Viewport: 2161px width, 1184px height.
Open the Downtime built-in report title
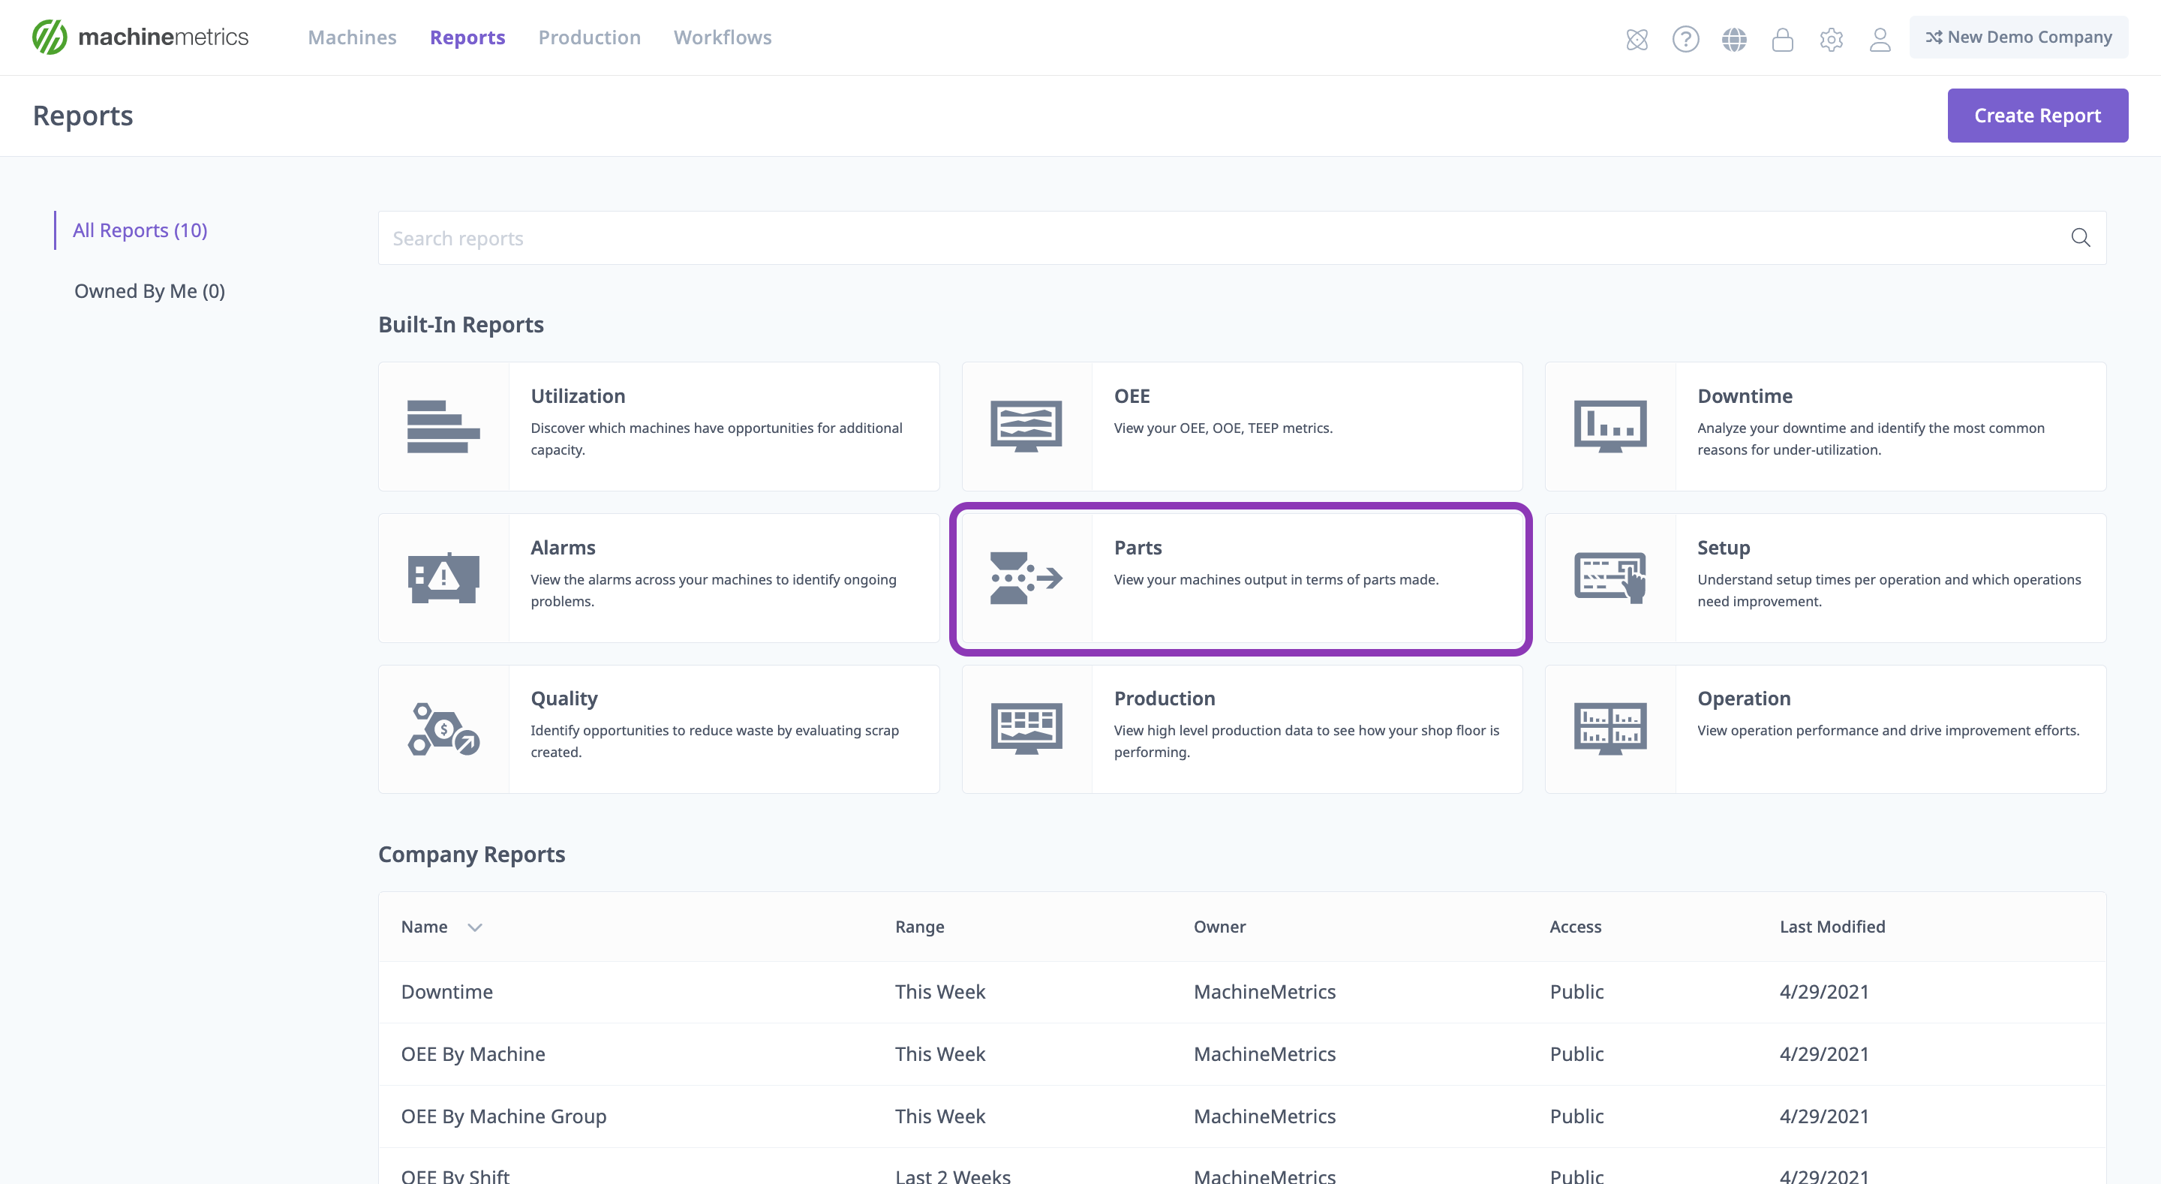coord(1745,395)
